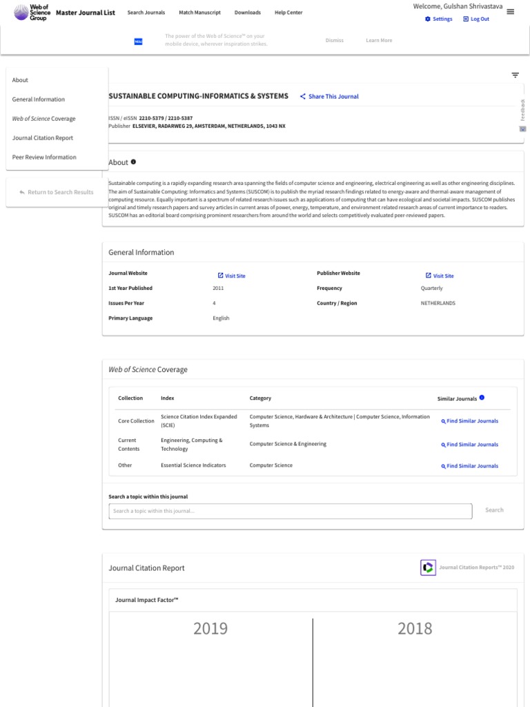Open the Web of Science Group logo
This screenshot has width=530, height=707.
pos(39,12)
